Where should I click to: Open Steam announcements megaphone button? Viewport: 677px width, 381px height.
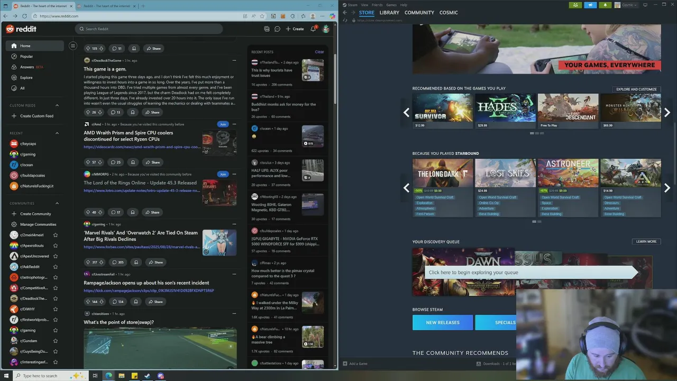click(x=590, y=5)
